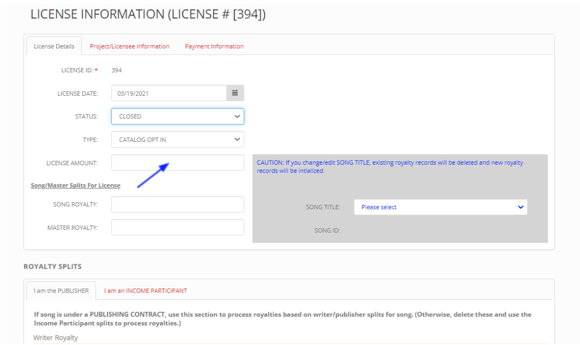Click the ROYALTY SPLITS section heading
Screen dimensions: 580x345
tap(52, 266)
